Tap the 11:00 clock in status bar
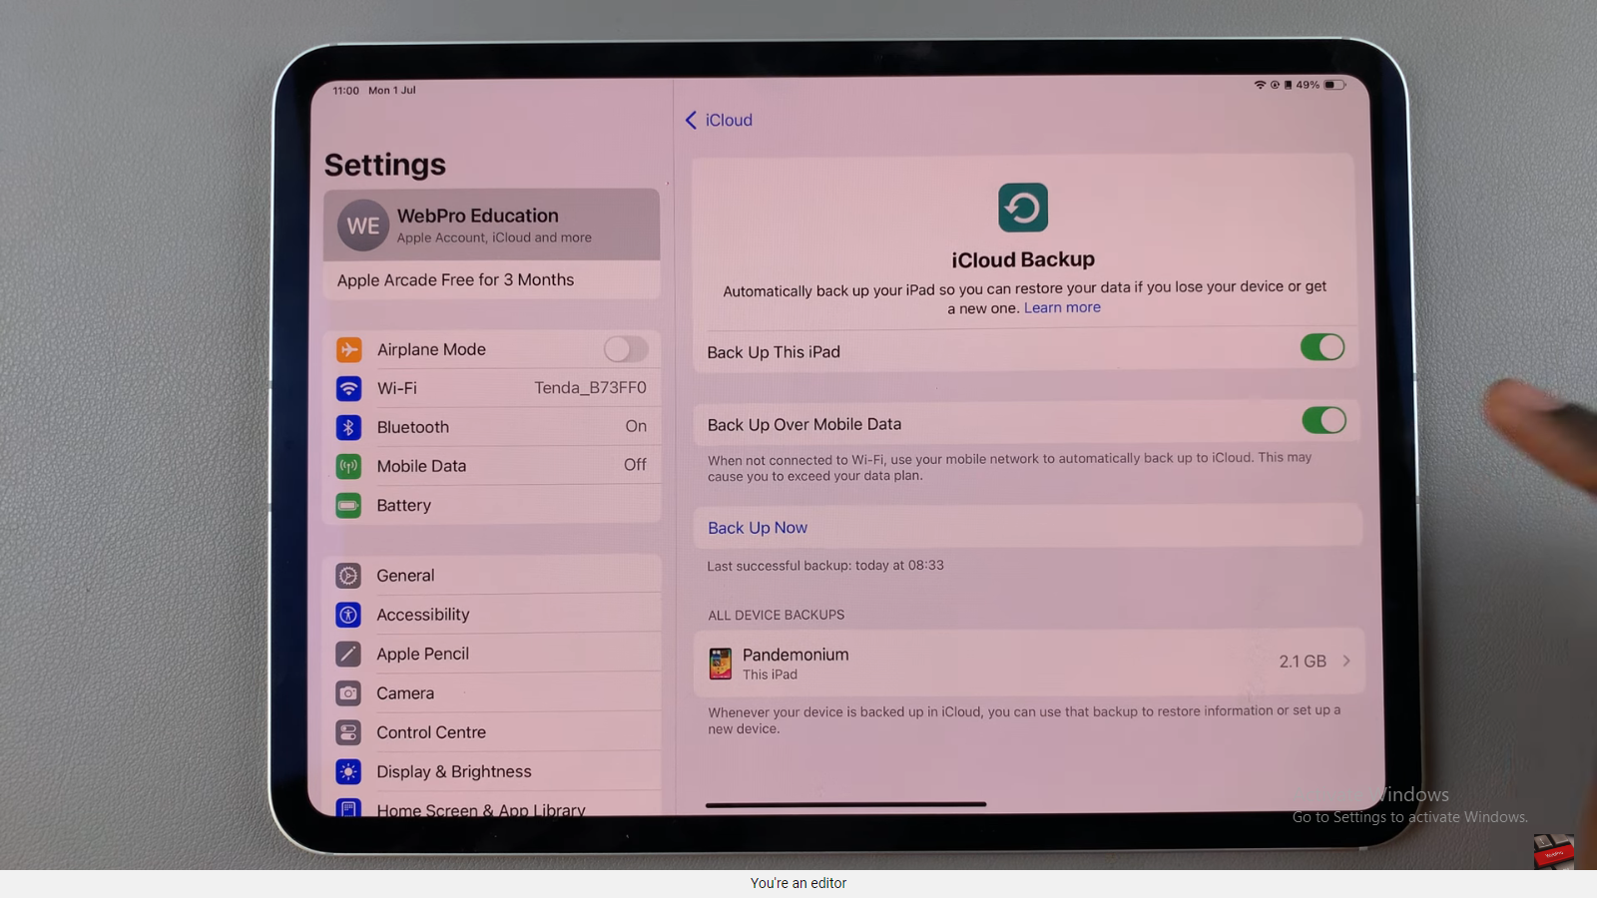 (x=345, y=91)
